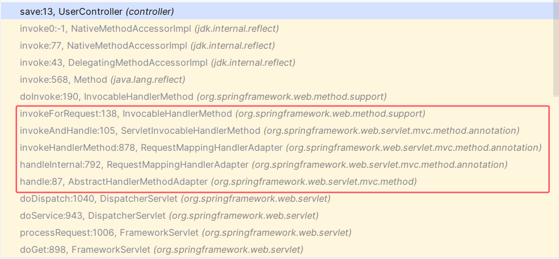Jump to the invoke:568 Method frame
Viewport: 559px width, 259px height.
pyautogui.click(x=64, y=79)
